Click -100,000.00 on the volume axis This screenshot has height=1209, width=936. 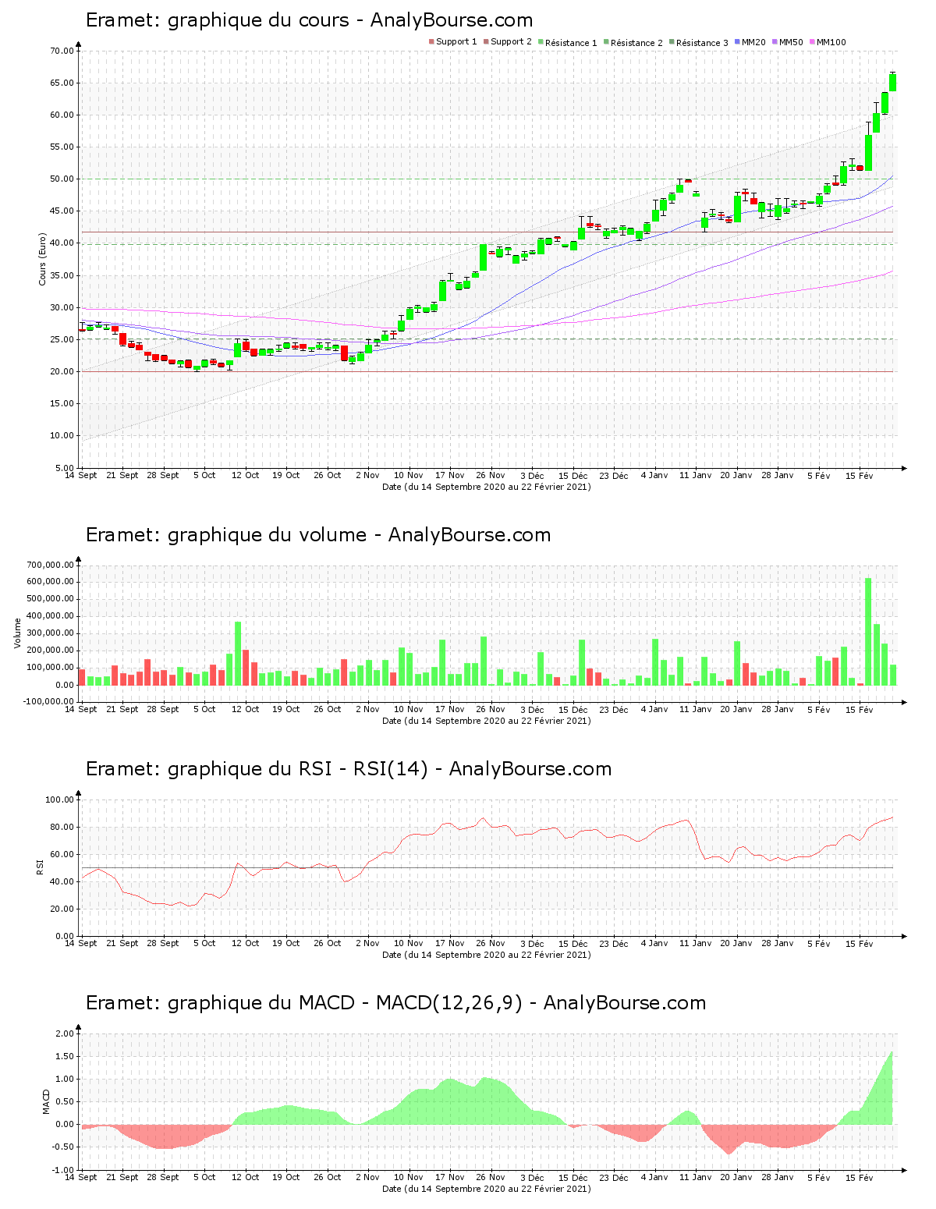(48, 702)
